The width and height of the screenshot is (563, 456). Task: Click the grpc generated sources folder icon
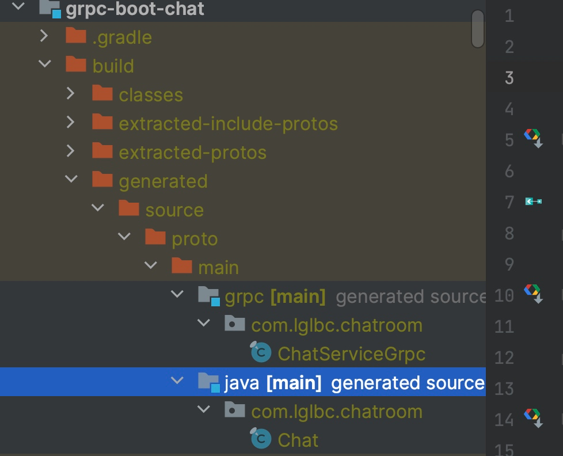[x=208, y=296]
